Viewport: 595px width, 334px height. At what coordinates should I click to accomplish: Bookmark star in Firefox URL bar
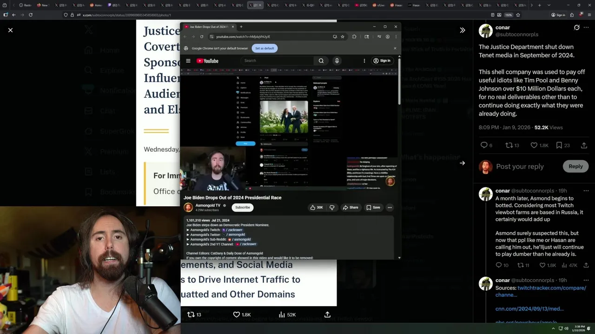click(x=518, y=15)
